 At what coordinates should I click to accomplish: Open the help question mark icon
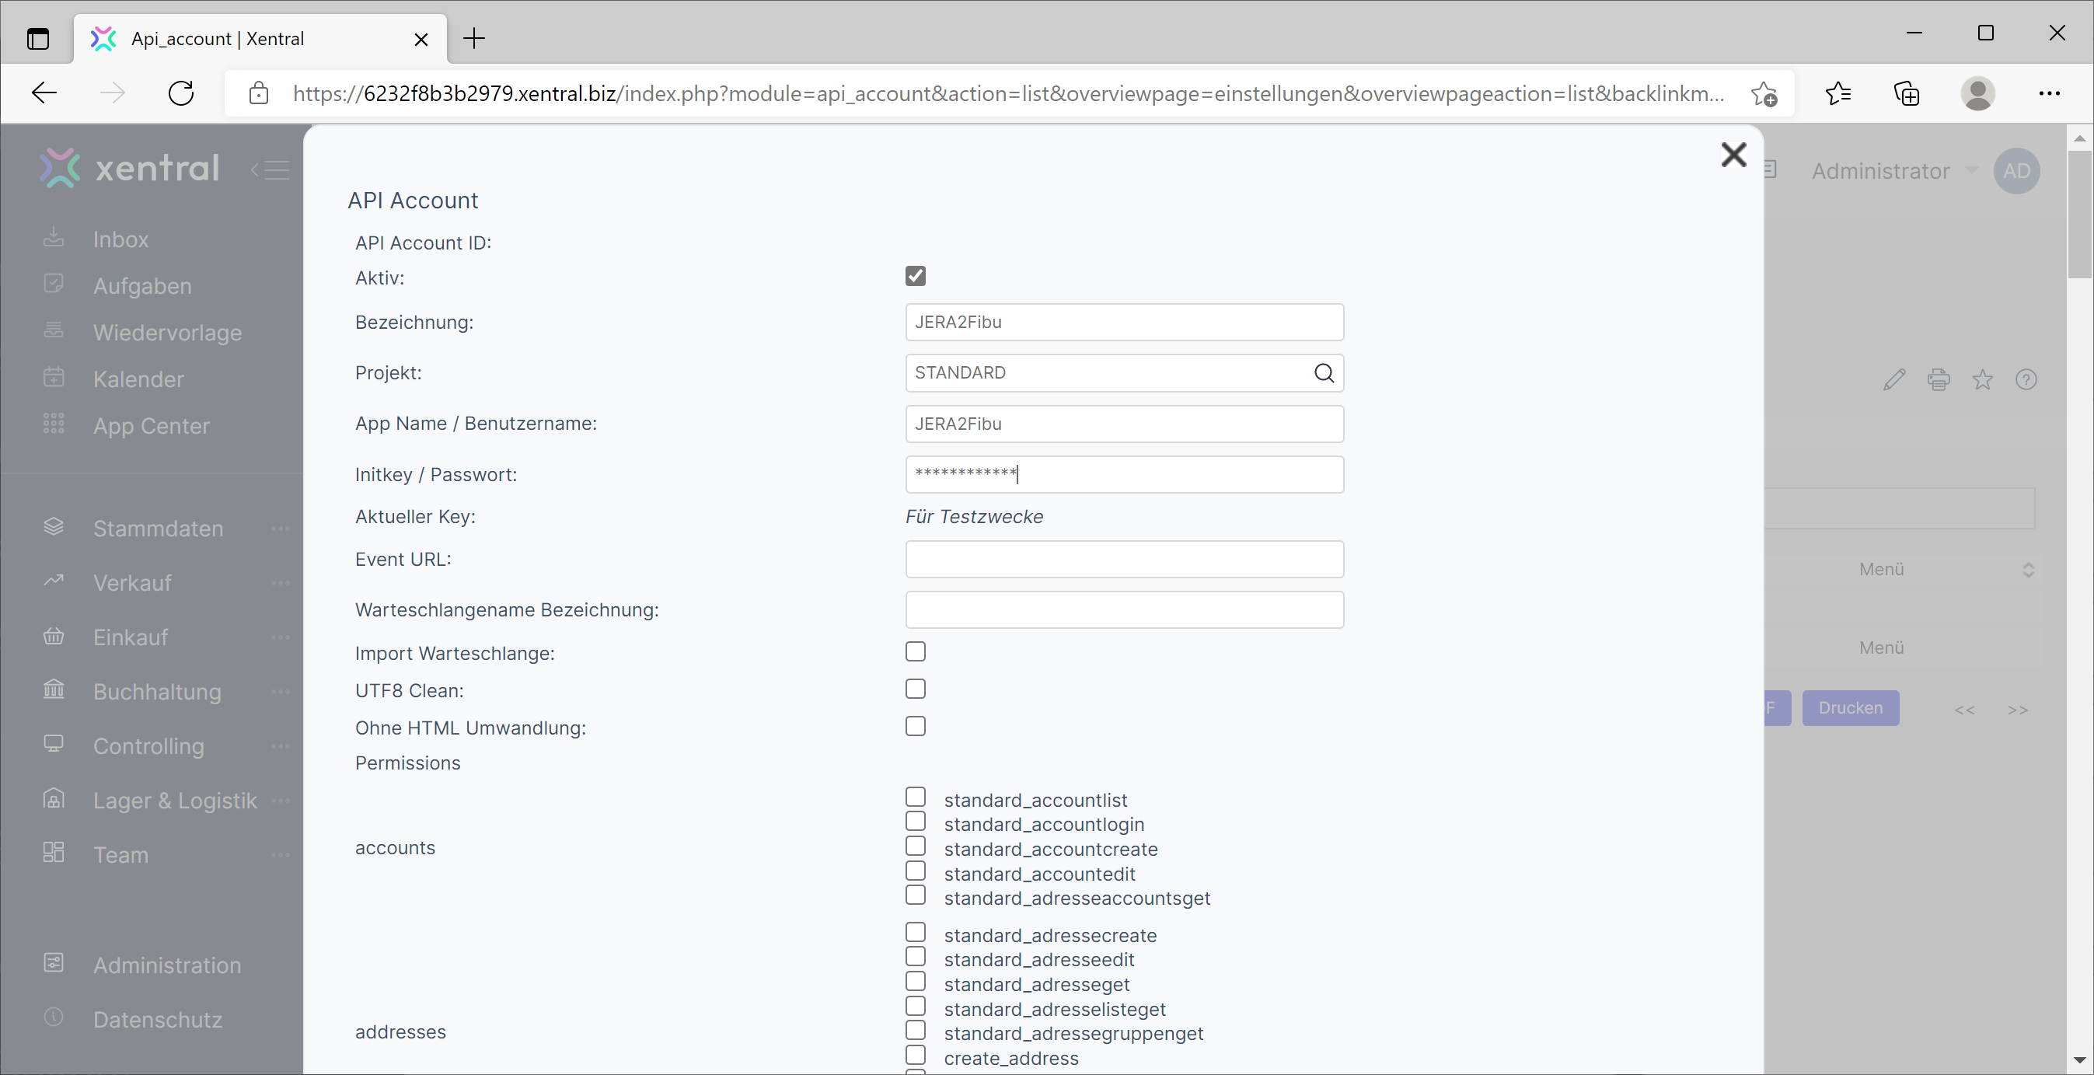tap(2026, 380)
